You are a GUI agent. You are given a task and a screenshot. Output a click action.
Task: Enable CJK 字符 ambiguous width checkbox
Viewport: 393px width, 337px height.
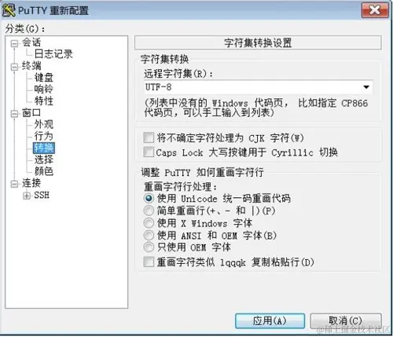pos(149,137)
